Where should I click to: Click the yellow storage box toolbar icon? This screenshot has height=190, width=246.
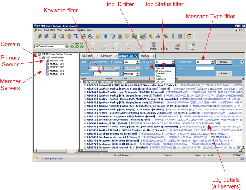(x=98, y=36)
